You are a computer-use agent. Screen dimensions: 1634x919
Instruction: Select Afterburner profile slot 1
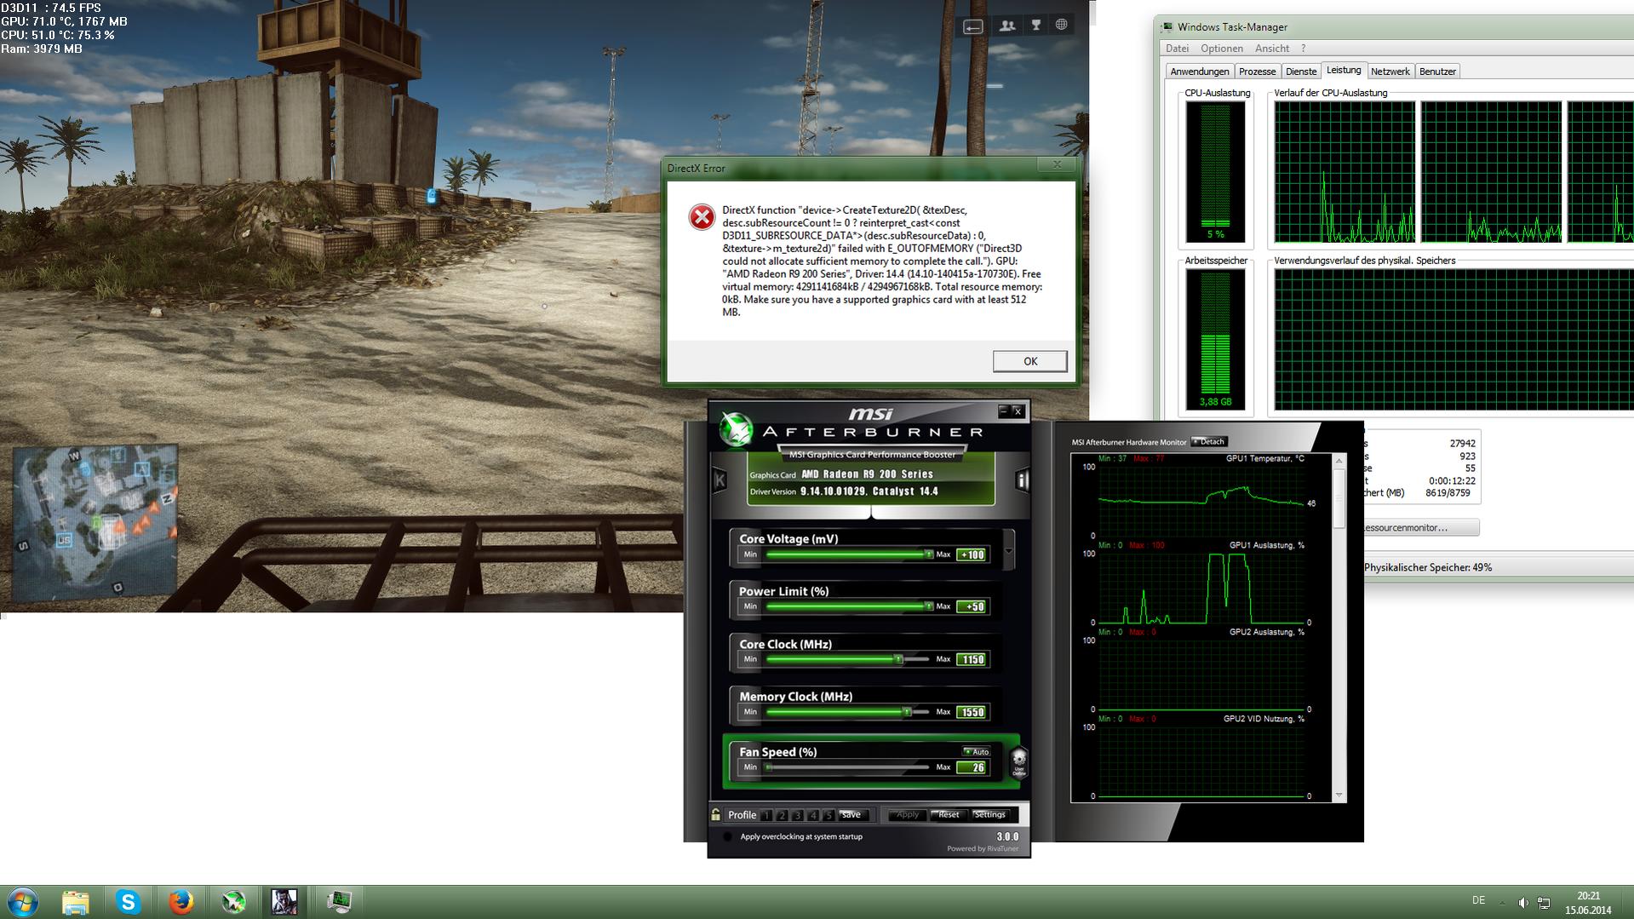[x=767, y=815]
